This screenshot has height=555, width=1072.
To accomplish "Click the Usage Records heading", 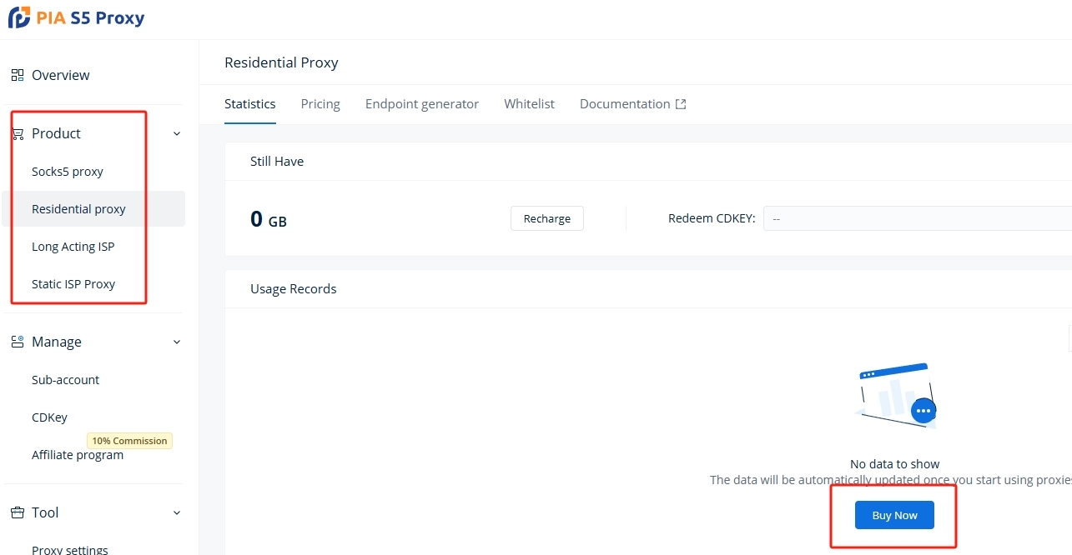I will (x=294, y=289).
